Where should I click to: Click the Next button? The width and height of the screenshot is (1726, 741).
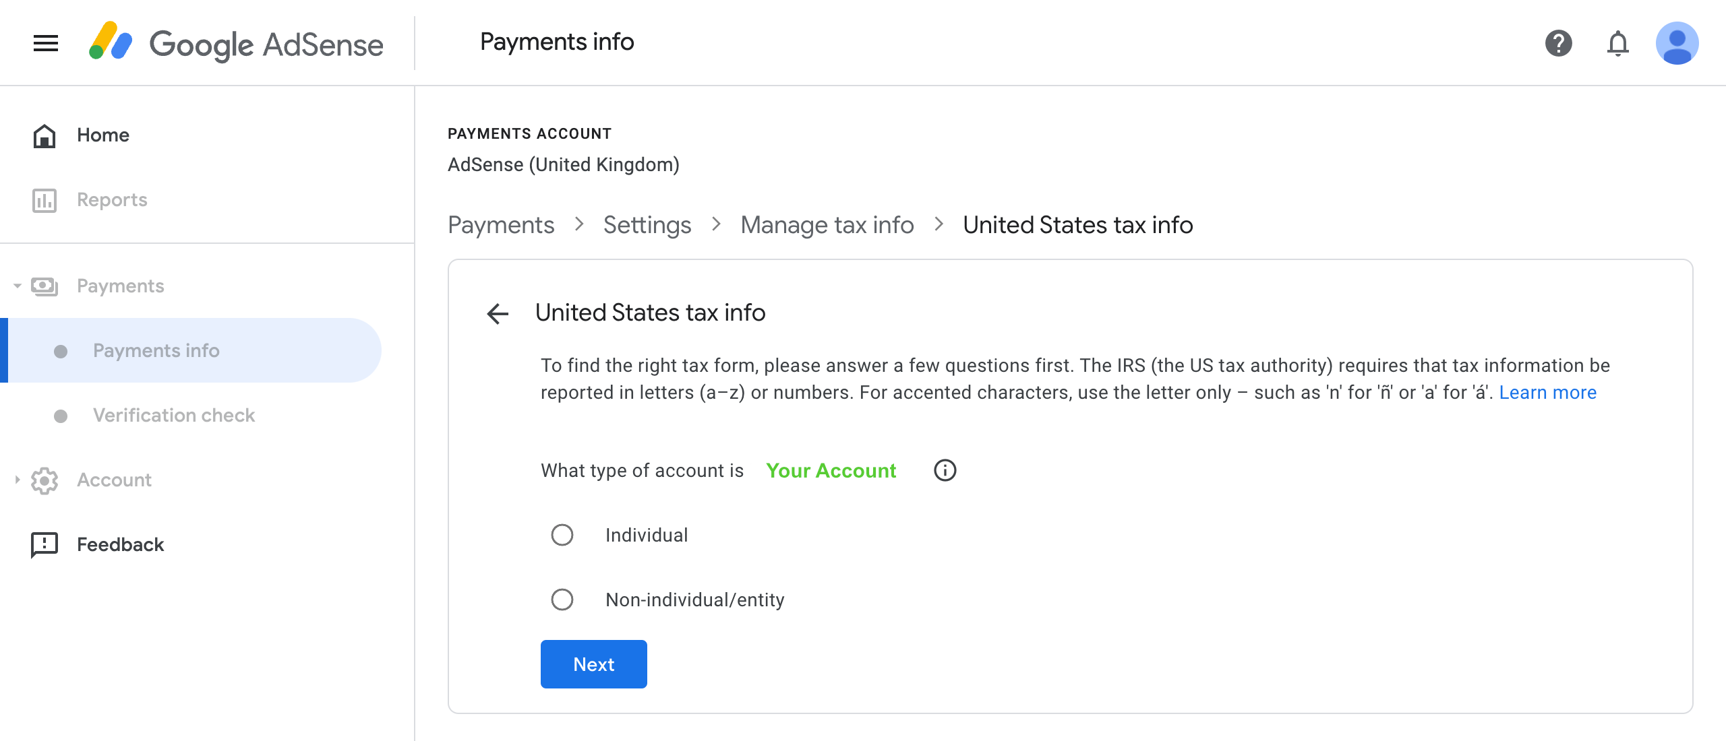[593, 664]
